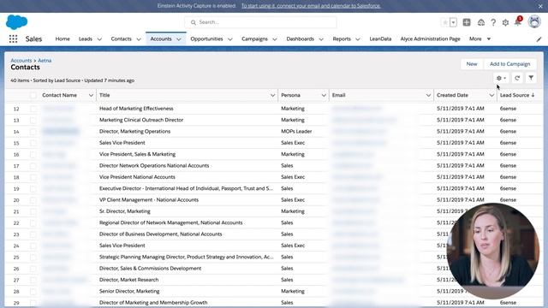Click 'Head of Marketing Effectiveness' title cell
Viewport: 548px width, 308px height.
(136, 109)
